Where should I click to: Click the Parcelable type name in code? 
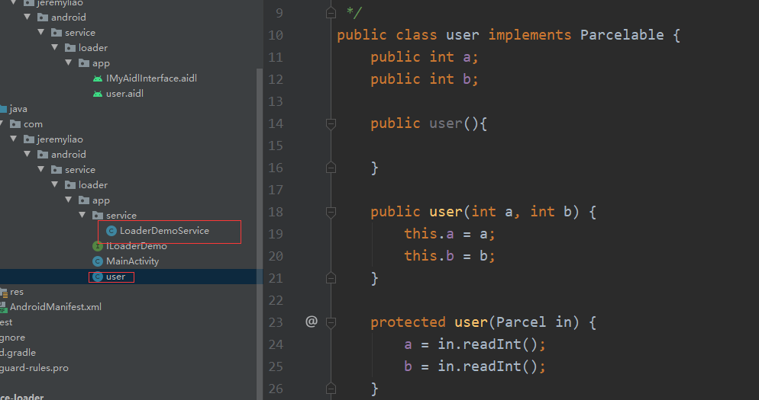click(622, 35)
